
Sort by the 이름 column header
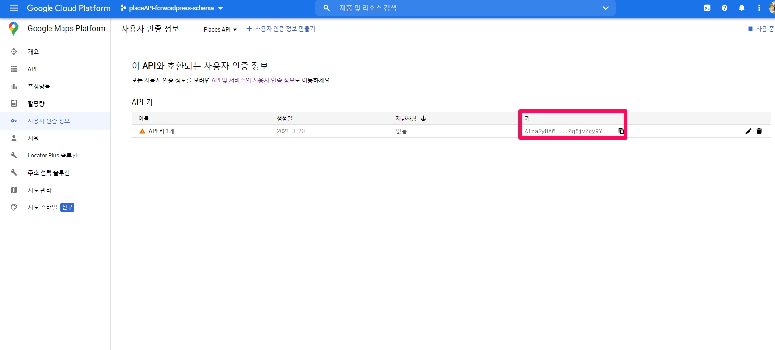pyautogui.click(x=144, y=119)
